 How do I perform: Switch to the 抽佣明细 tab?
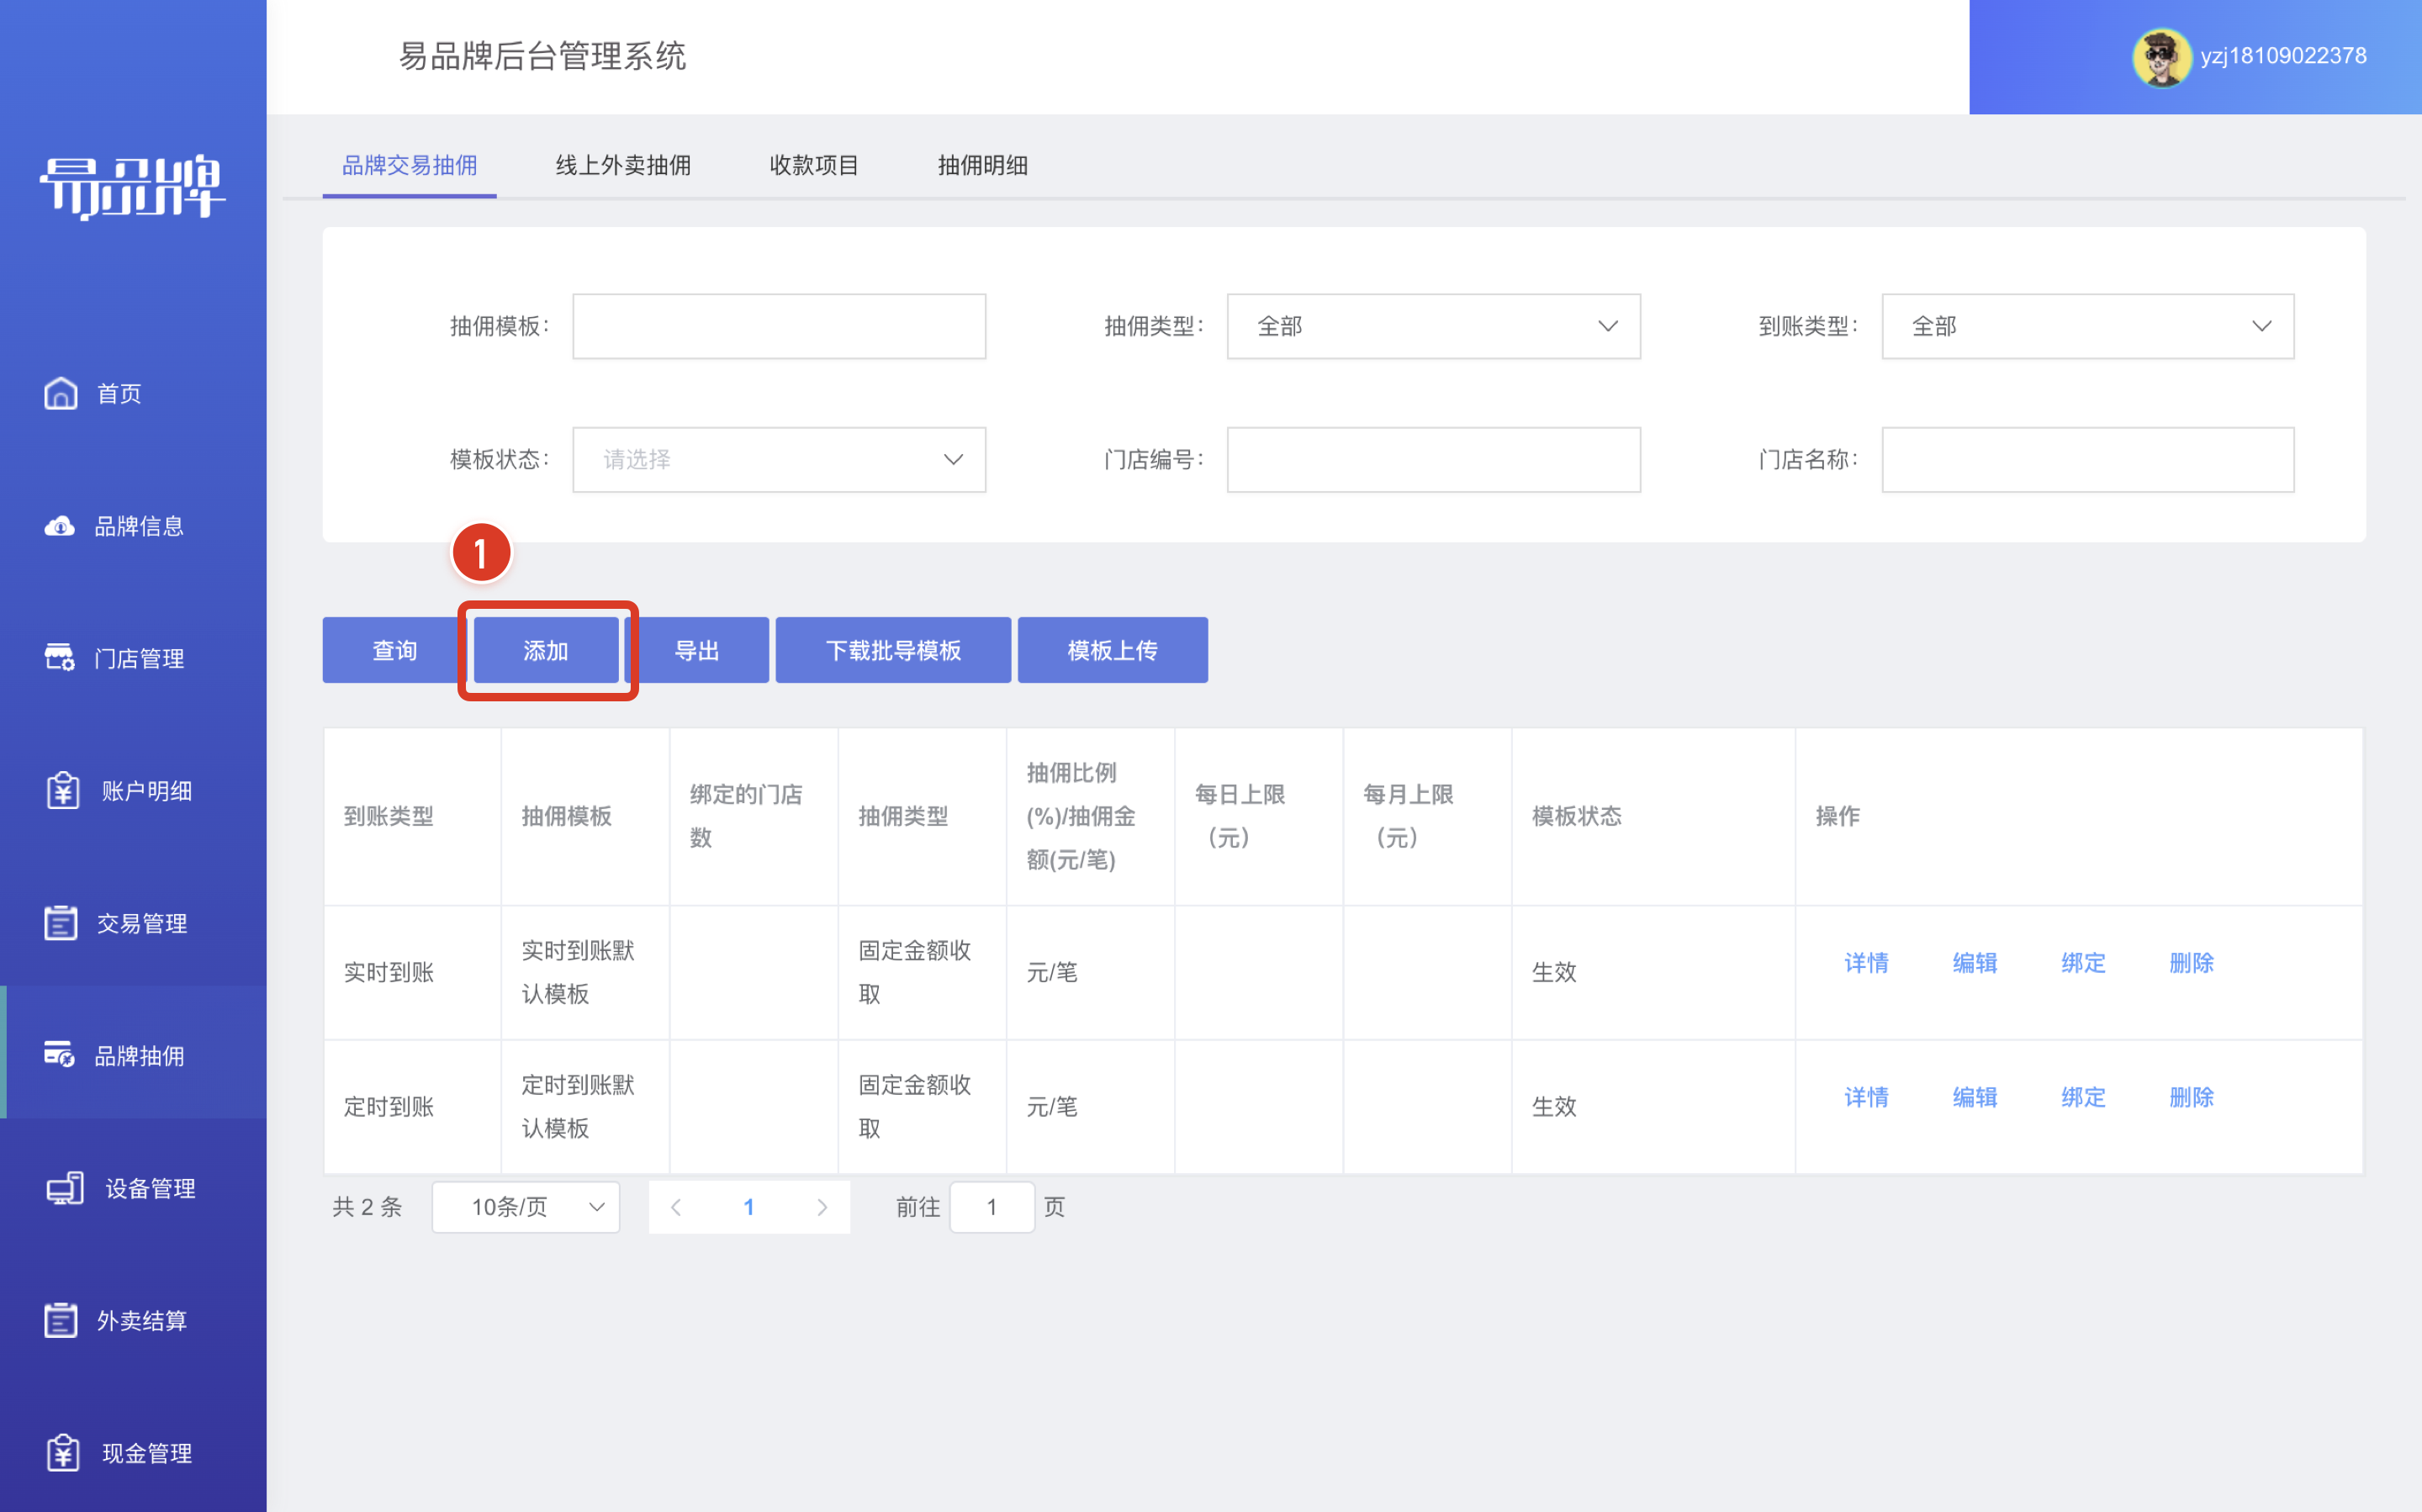coord(982,166)
